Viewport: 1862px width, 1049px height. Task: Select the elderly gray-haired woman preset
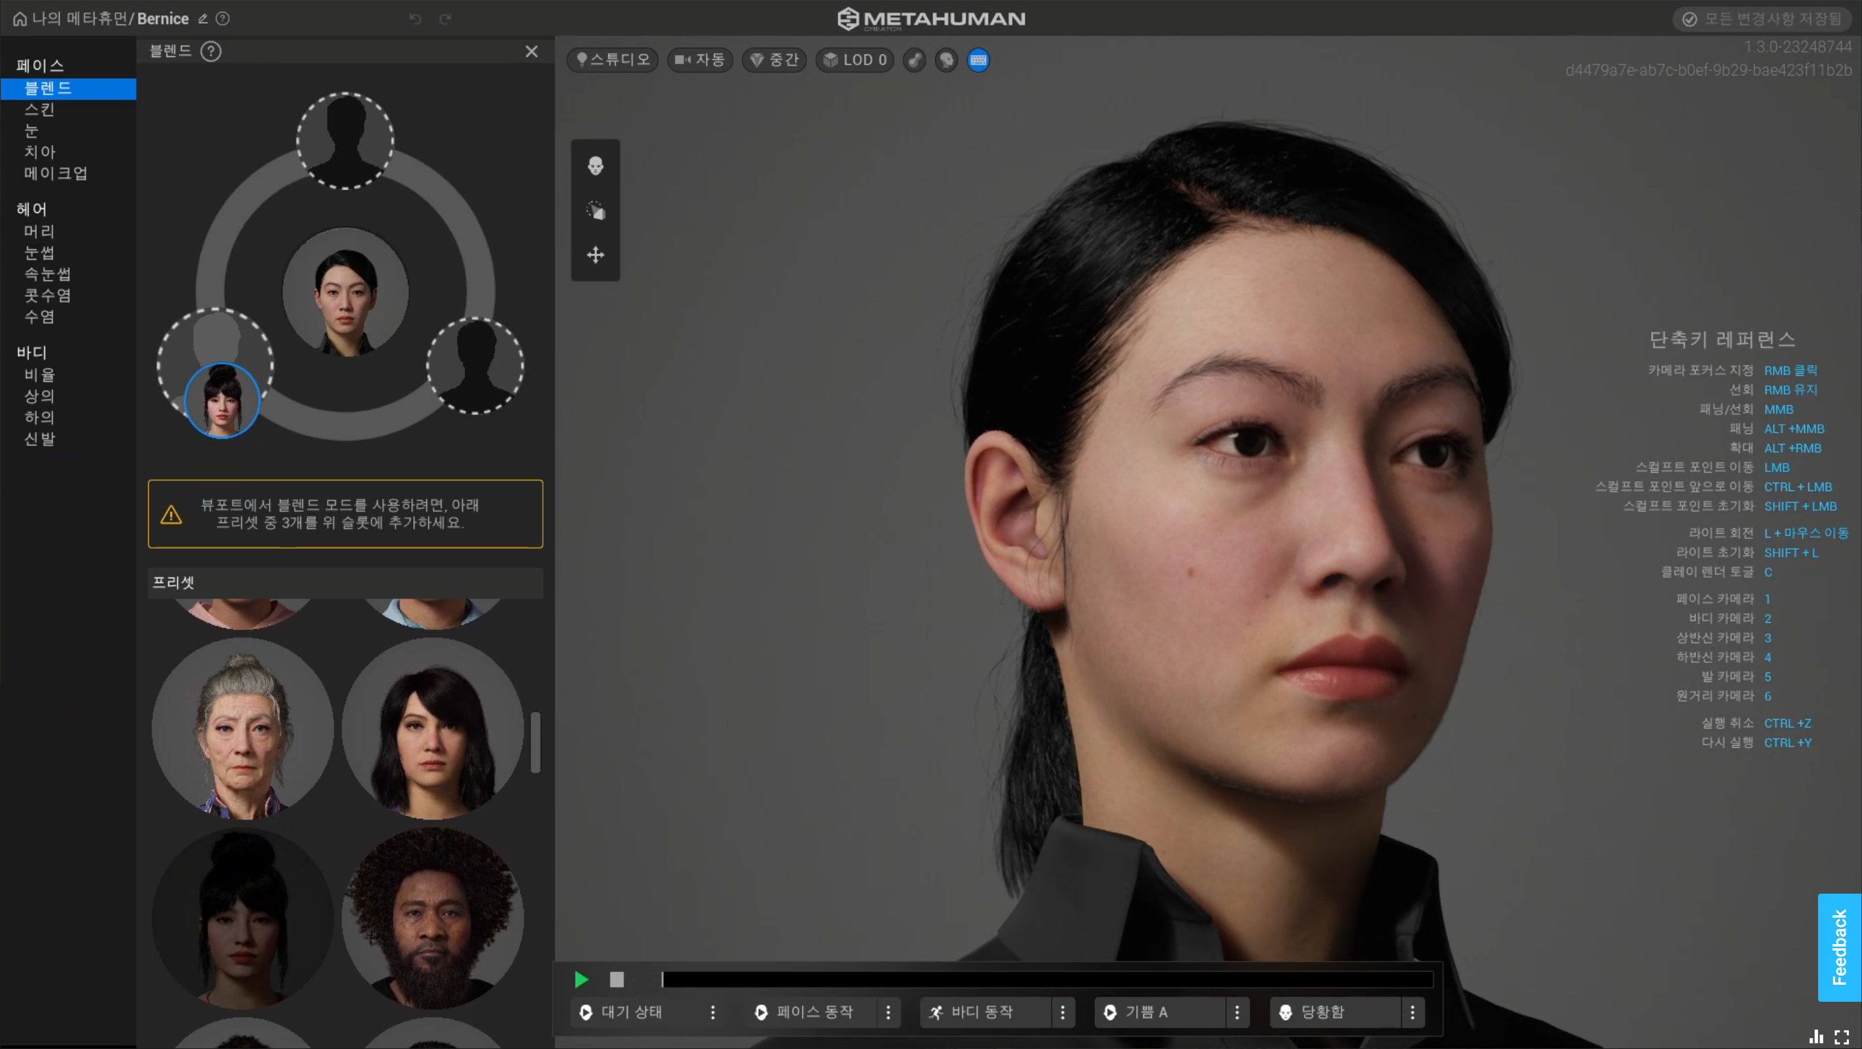tap(243, 728)
